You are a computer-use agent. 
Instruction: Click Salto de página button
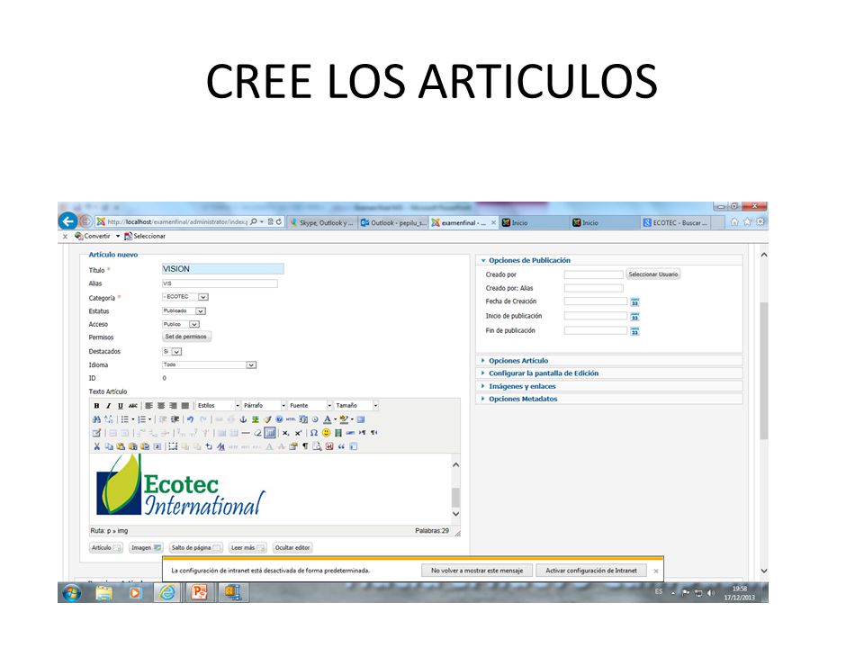[195, 548]
